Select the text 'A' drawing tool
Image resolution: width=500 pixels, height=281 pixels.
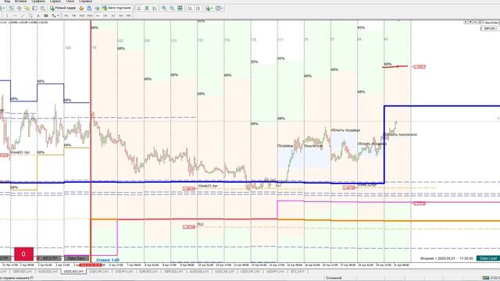(x=38, y=16)
